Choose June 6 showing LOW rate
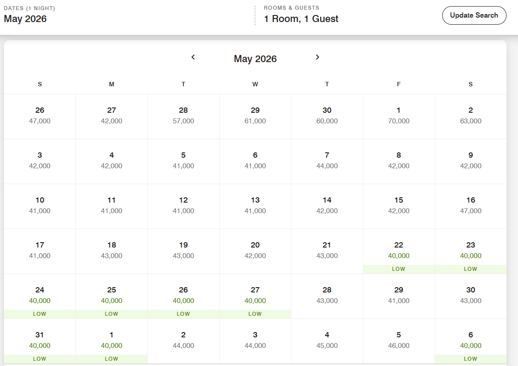 pos(470,340)
